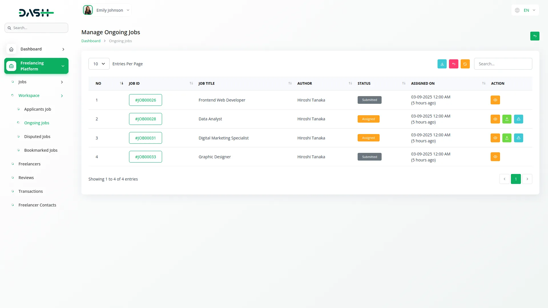Refresh the jobs table

pos(465,64)
